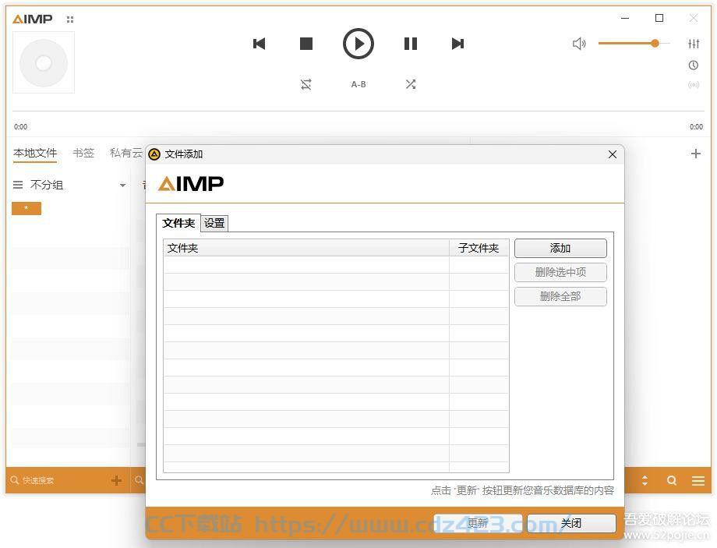
Task: Open the search icon in the bottom right bar
Action: tap(672, 480)
